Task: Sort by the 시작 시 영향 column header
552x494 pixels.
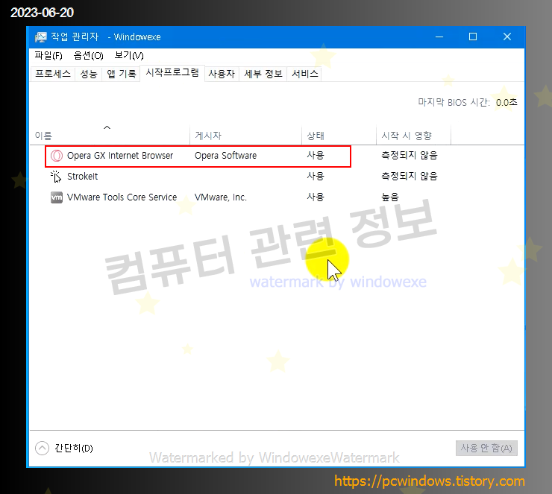Action: [413, 136]
